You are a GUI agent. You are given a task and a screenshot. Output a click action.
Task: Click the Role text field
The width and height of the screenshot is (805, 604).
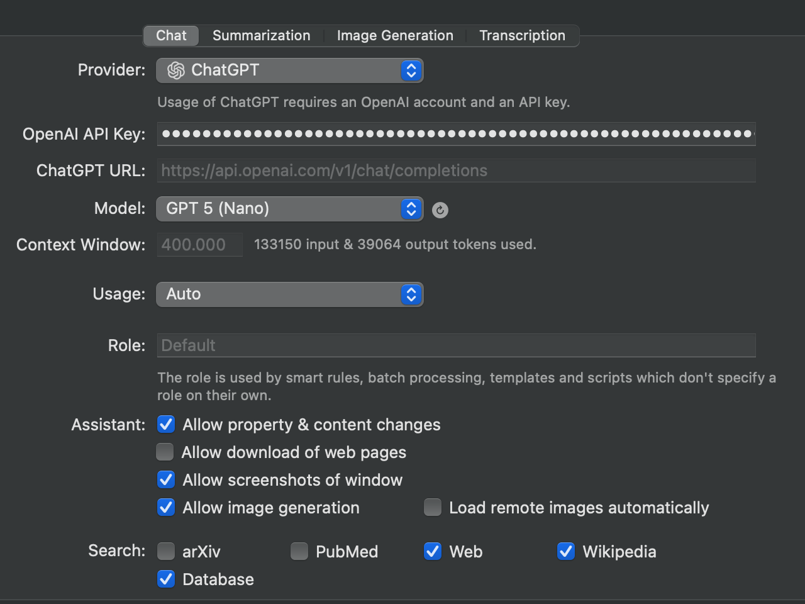click(x=456, y=345)
